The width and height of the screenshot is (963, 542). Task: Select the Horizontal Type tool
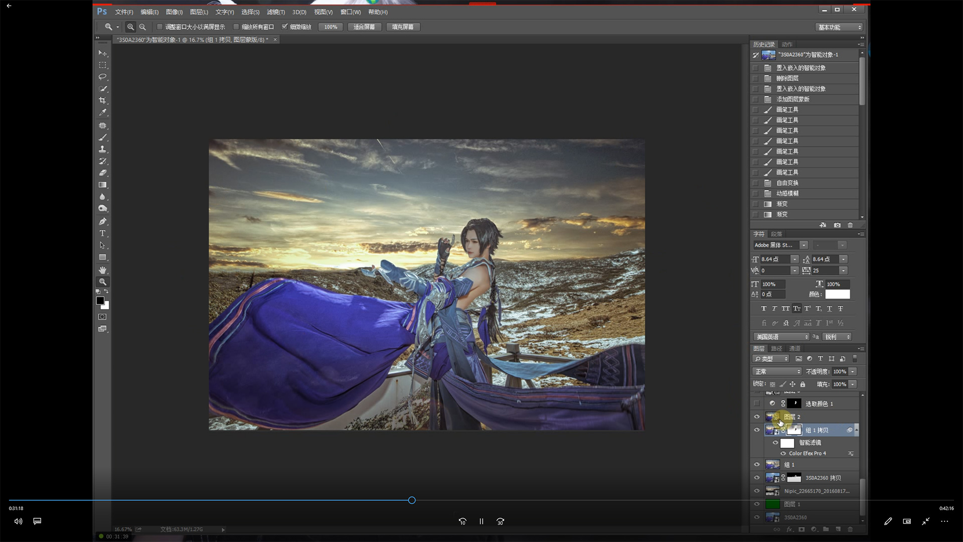[102, 233]
